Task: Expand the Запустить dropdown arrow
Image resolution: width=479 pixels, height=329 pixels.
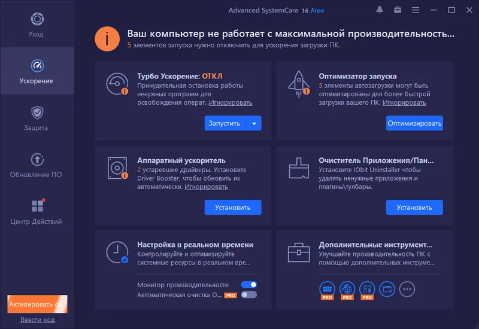Action: [254, 123]
